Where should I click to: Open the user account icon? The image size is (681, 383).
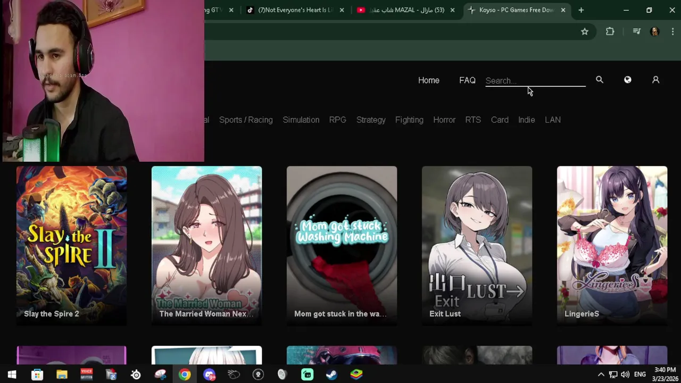click(x=655, y=80)
